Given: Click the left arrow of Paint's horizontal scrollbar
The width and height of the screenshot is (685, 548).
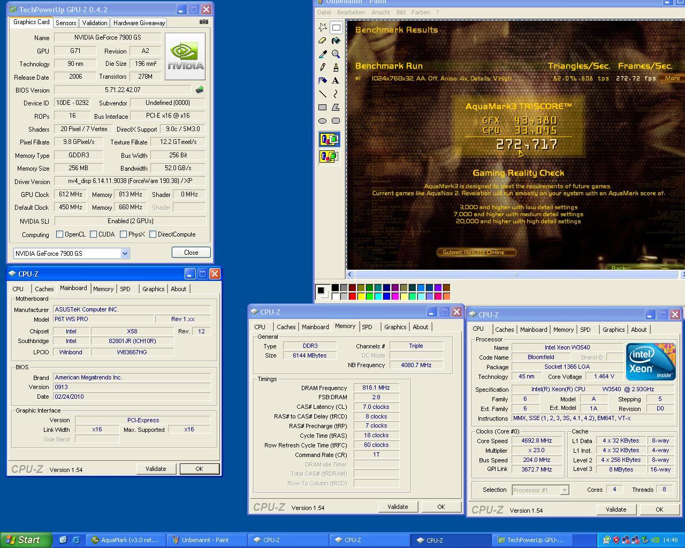Looking at the screenshot, I should click(350, 275).
